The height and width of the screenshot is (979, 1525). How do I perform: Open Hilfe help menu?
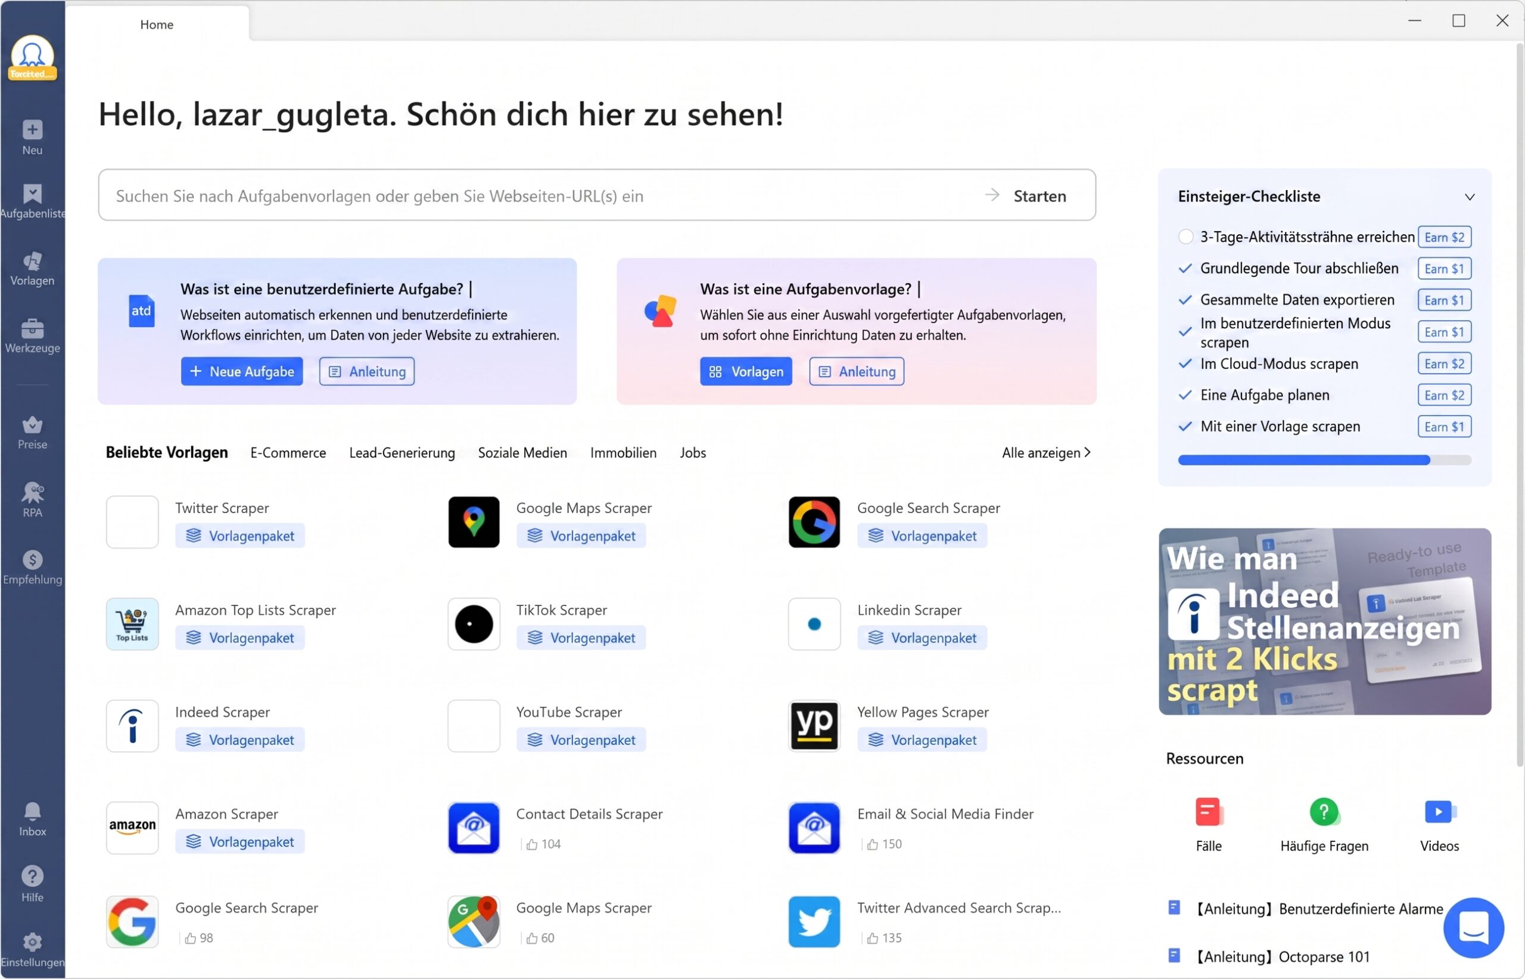click(x=32, y=885)
